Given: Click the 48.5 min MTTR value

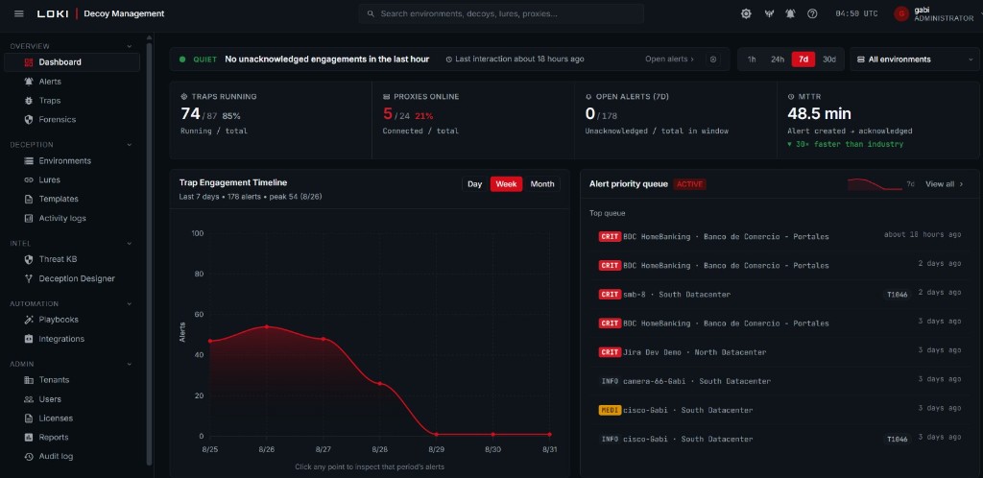Looking at the screenshot, I should coord(820,113).
